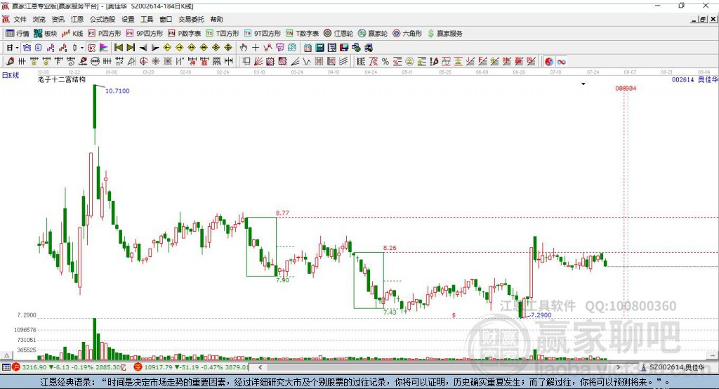The image size is (719, 389).
Task: Click the 8.77 resistance level label
Action: (x=282, y=213)
